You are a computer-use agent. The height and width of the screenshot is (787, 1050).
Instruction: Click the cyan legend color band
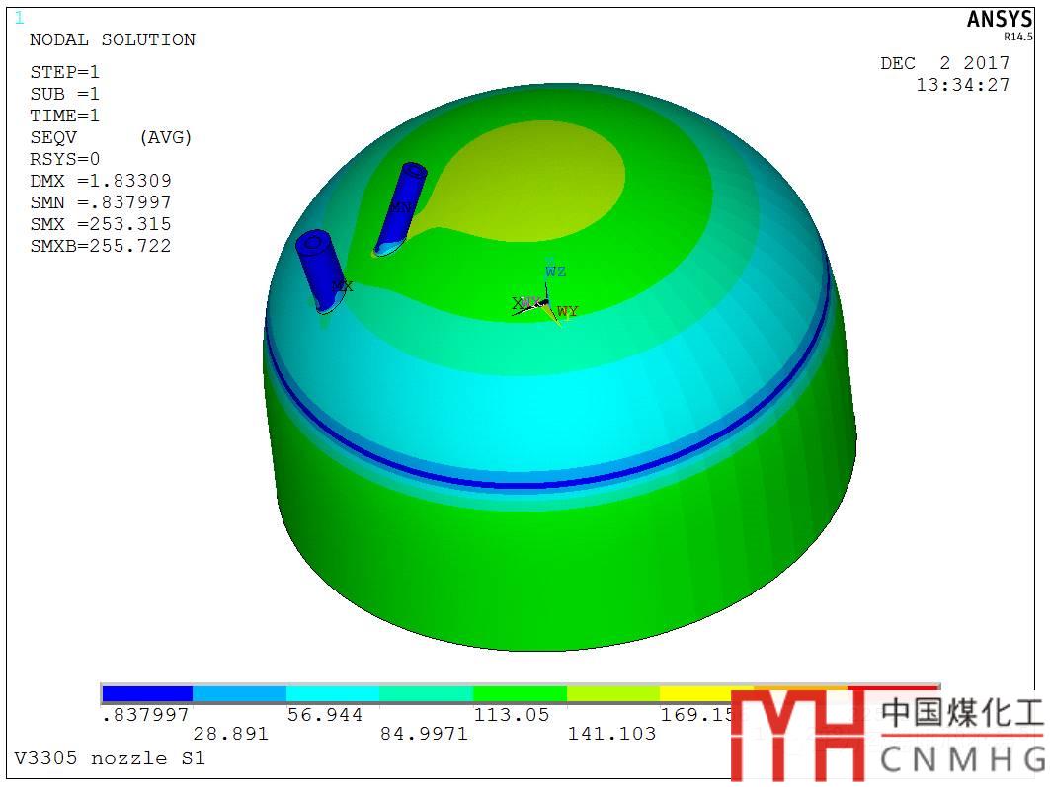[333, 693]
